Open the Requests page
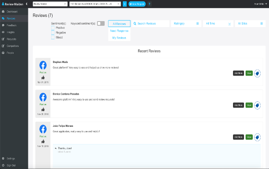The image size is (269, 169). (x=11, y=39)
